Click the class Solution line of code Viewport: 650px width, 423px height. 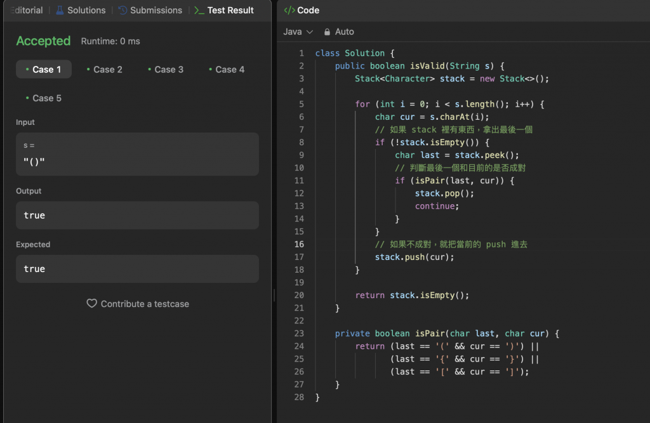355,53
